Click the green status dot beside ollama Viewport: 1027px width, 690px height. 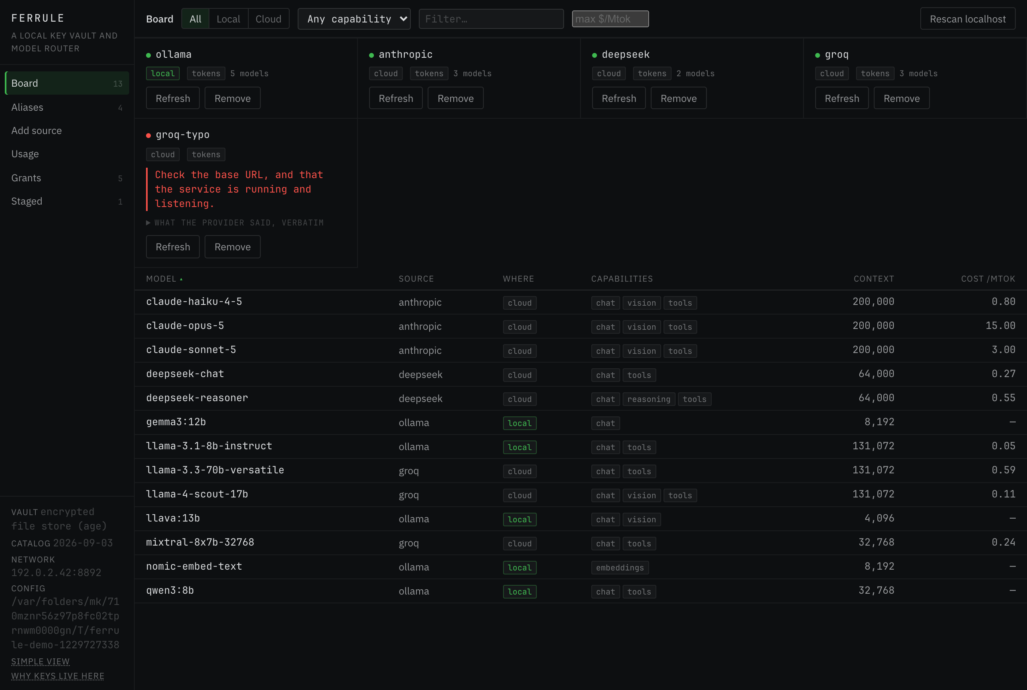[148, 55]
